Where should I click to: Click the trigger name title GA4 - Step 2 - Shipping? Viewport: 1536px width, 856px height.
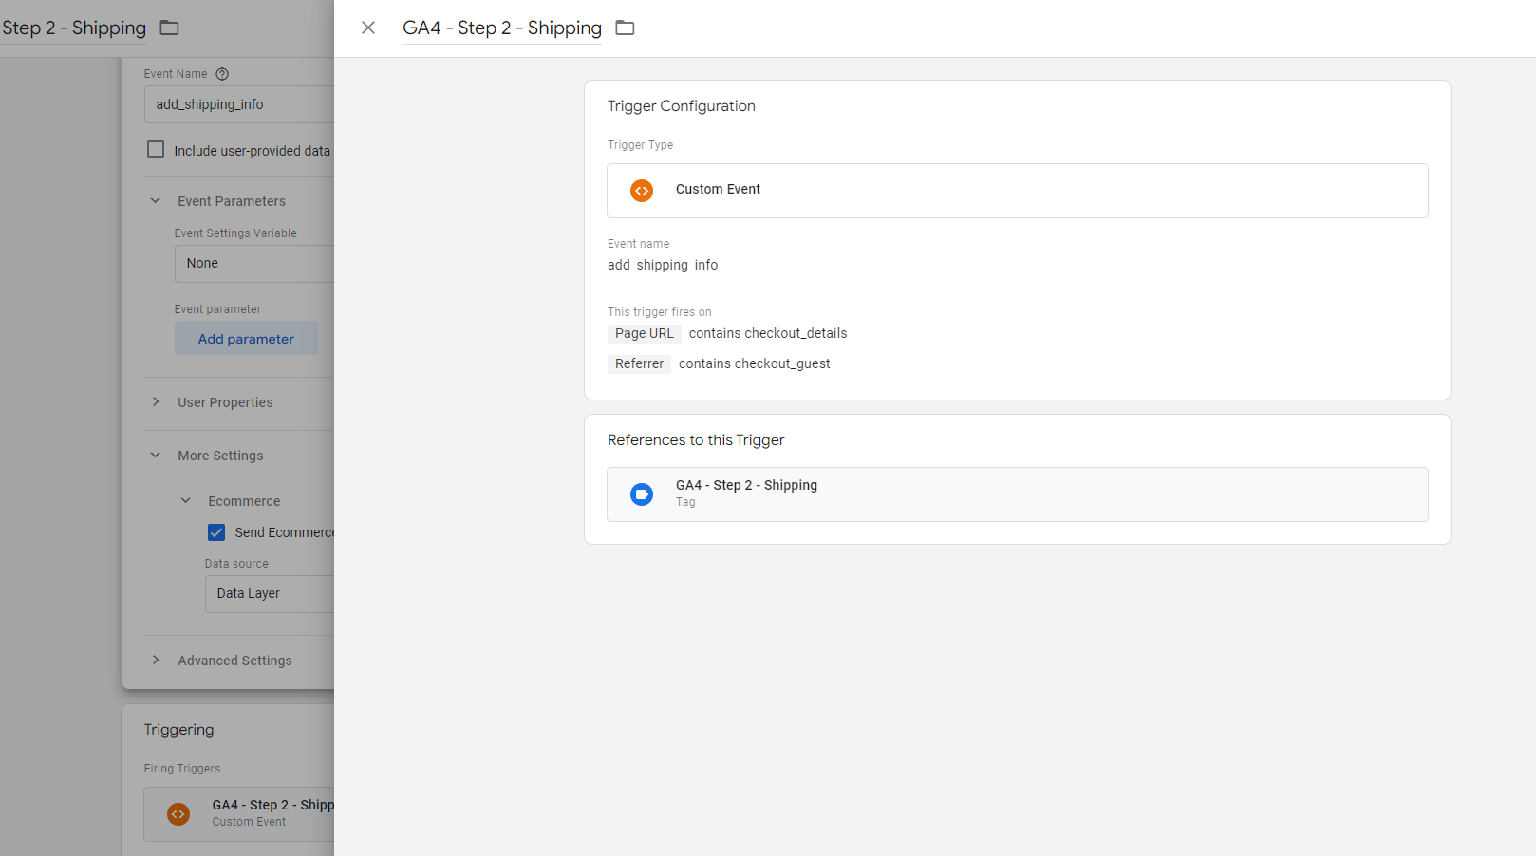[501, 28]
